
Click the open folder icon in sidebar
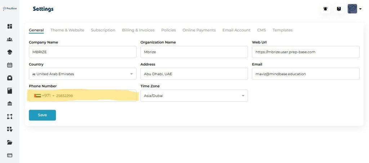tap(10, 142)
